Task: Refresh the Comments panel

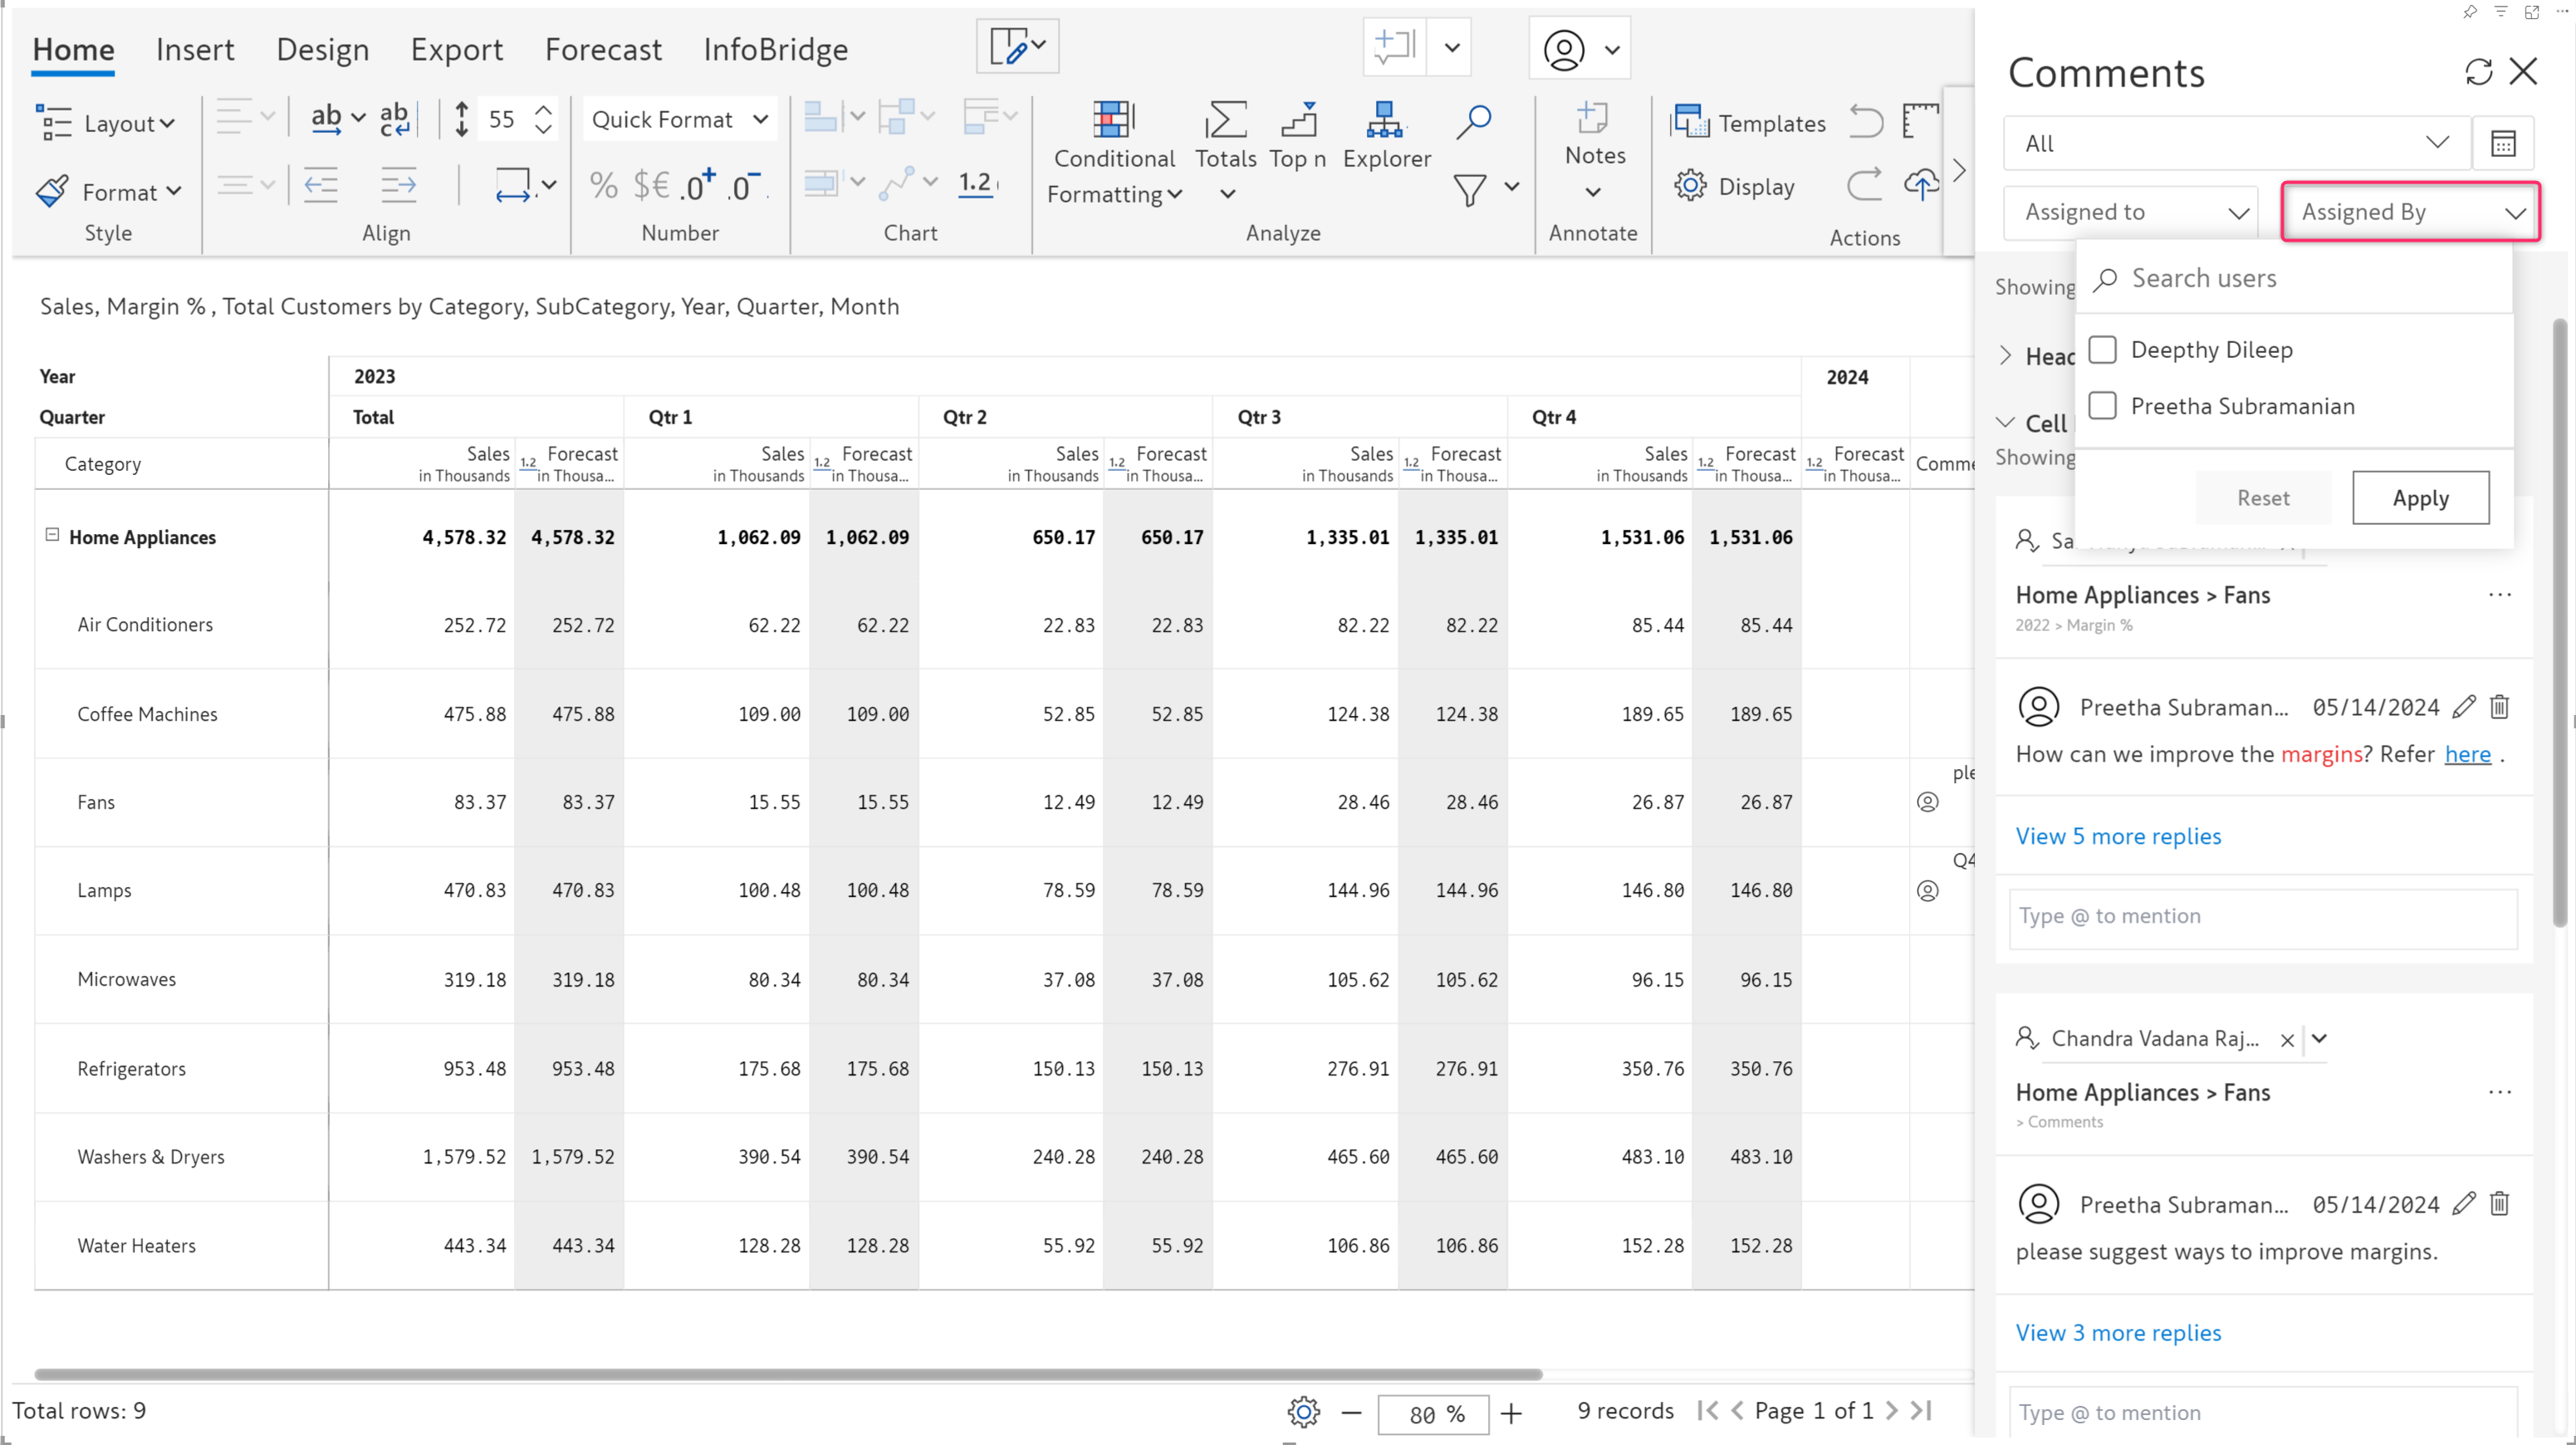Action: click(2478, 72)
